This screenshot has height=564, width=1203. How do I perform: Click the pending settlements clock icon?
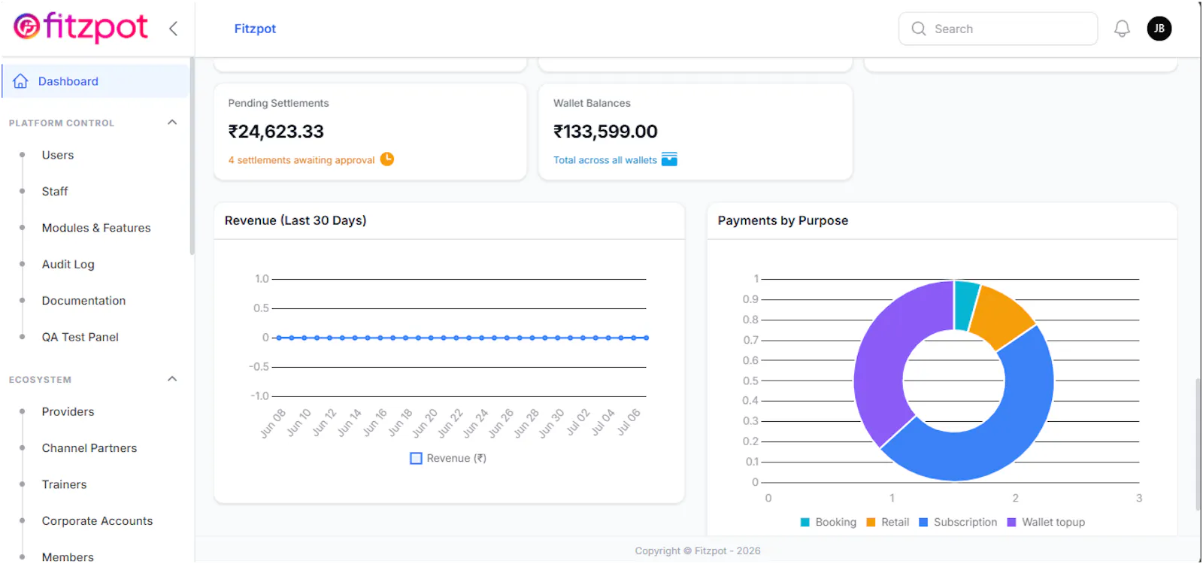[x=387, y=159]
